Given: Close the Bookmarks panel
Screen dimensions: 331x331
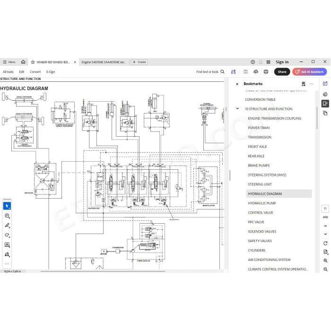Looking at the screenshot, I should click(x=237, y=84).
